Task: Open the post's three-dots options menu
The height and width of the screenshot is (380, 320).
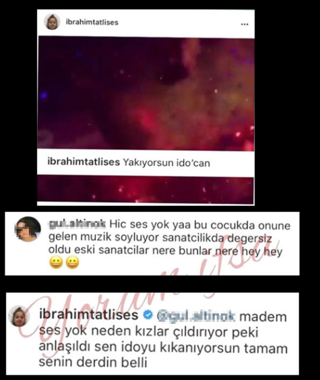Action: coord(244,24)
